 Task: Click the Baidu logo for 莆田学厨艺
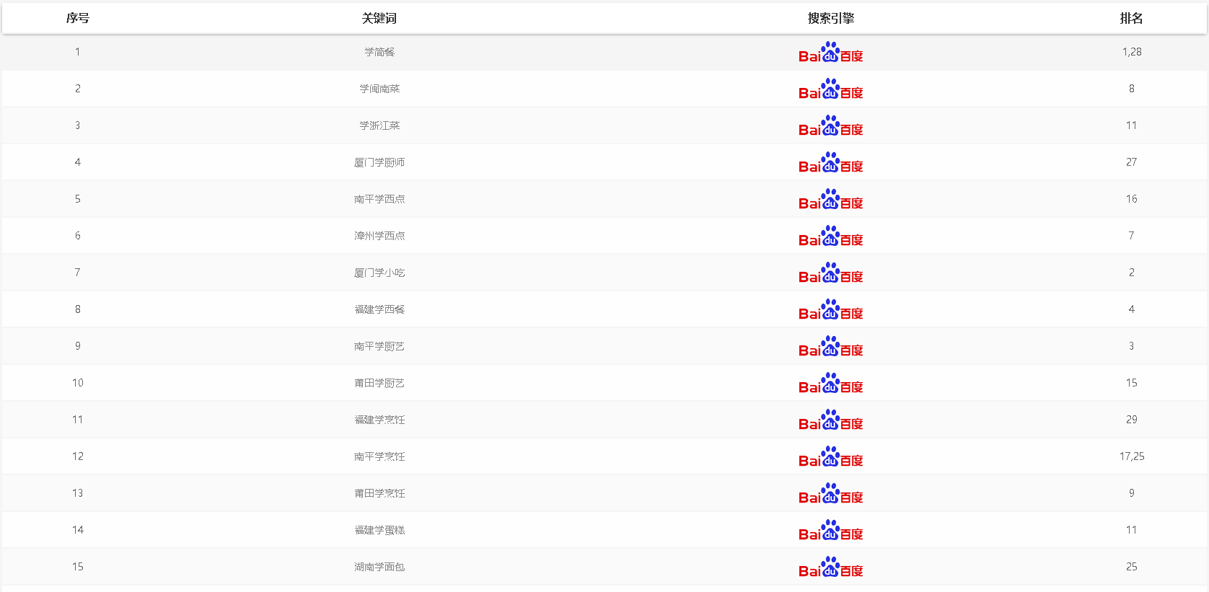click(x=830, y=383)
